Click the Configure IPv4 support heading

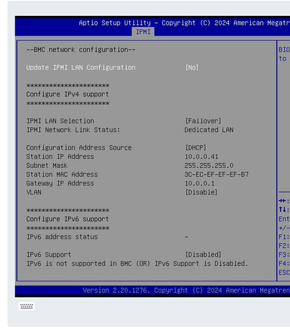point(67,94)
